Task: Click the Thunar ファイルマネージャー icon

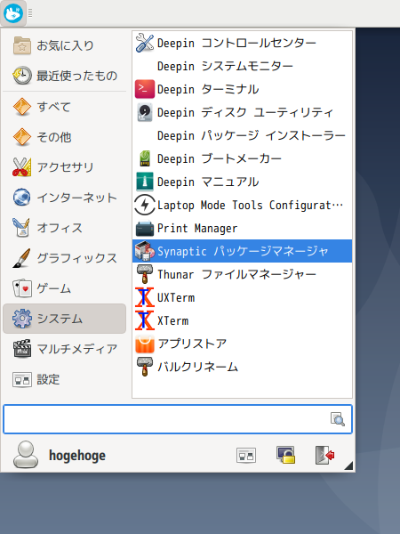Action: (x=145, y=274)
